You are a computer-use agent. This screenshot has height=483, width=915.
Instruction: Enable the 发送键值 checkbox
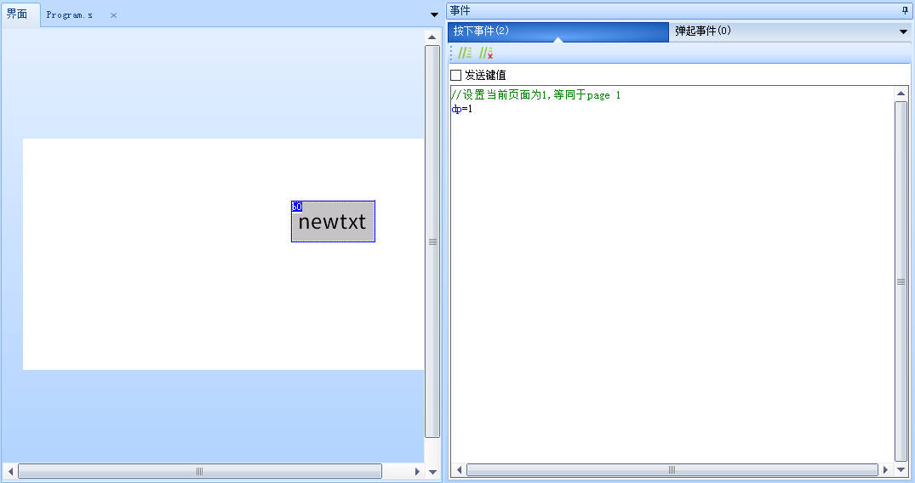[x=456, y=75]
